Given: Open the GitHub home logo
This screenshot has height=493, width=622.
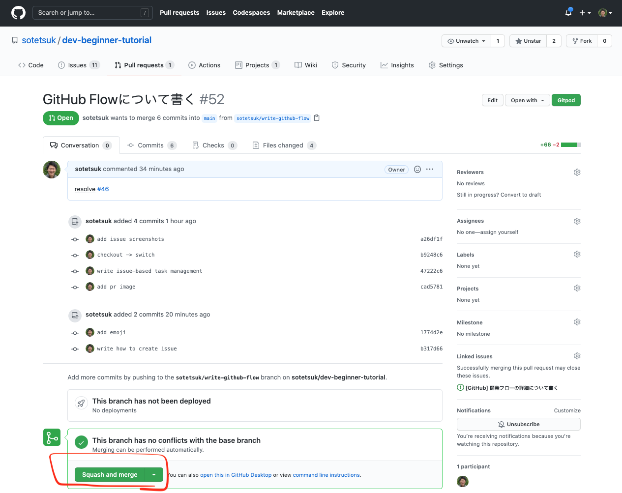Looking at the screenshot, I should [18, 13].
